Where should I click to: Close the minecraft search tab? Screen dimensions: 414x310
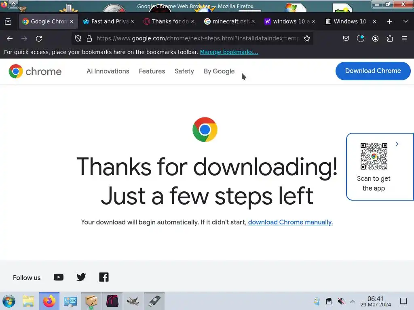click(253, 22)
